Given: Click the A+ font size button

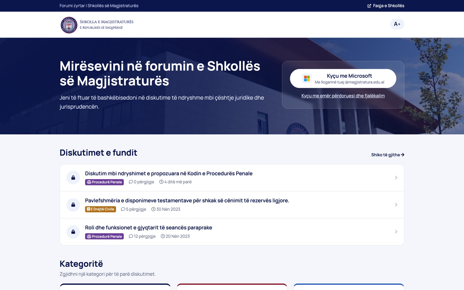Looking at the screenshot, I should tap(397, 24).
